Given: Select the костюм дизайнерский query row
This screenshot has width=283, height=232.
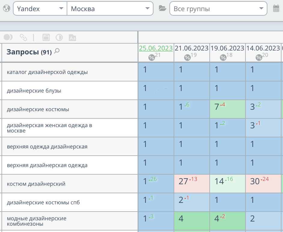Looking at the screenshot, I should (36, 184).
